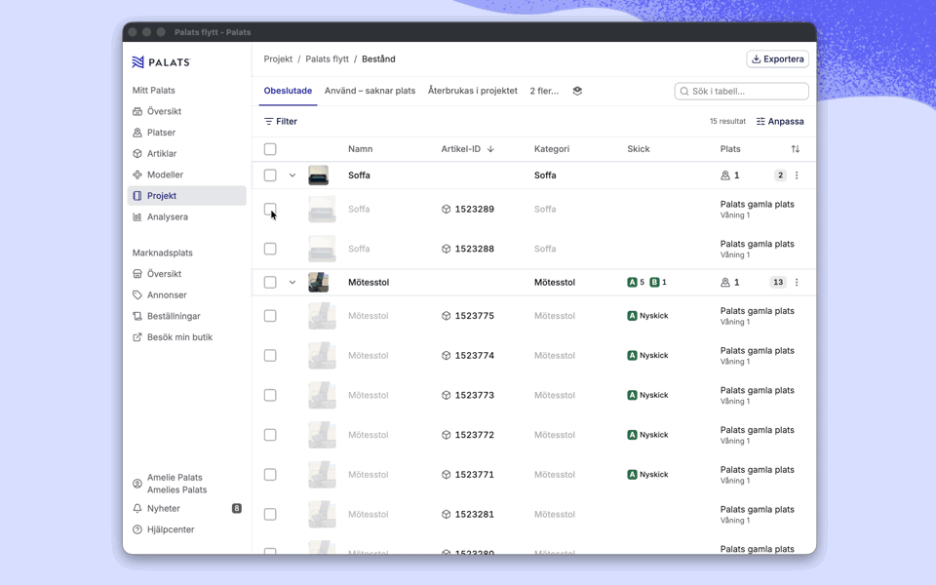Click article ID 1523771
The width and height of the screenshot is (936, 585).
475,475
